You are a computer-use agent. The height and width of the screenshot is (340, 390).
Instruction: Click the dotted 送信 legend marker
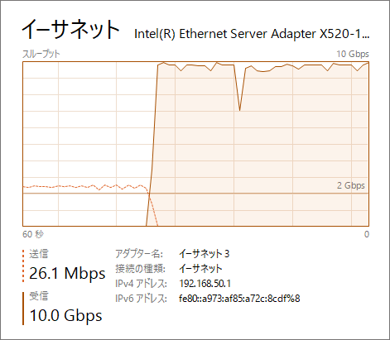tap(23, 266)
